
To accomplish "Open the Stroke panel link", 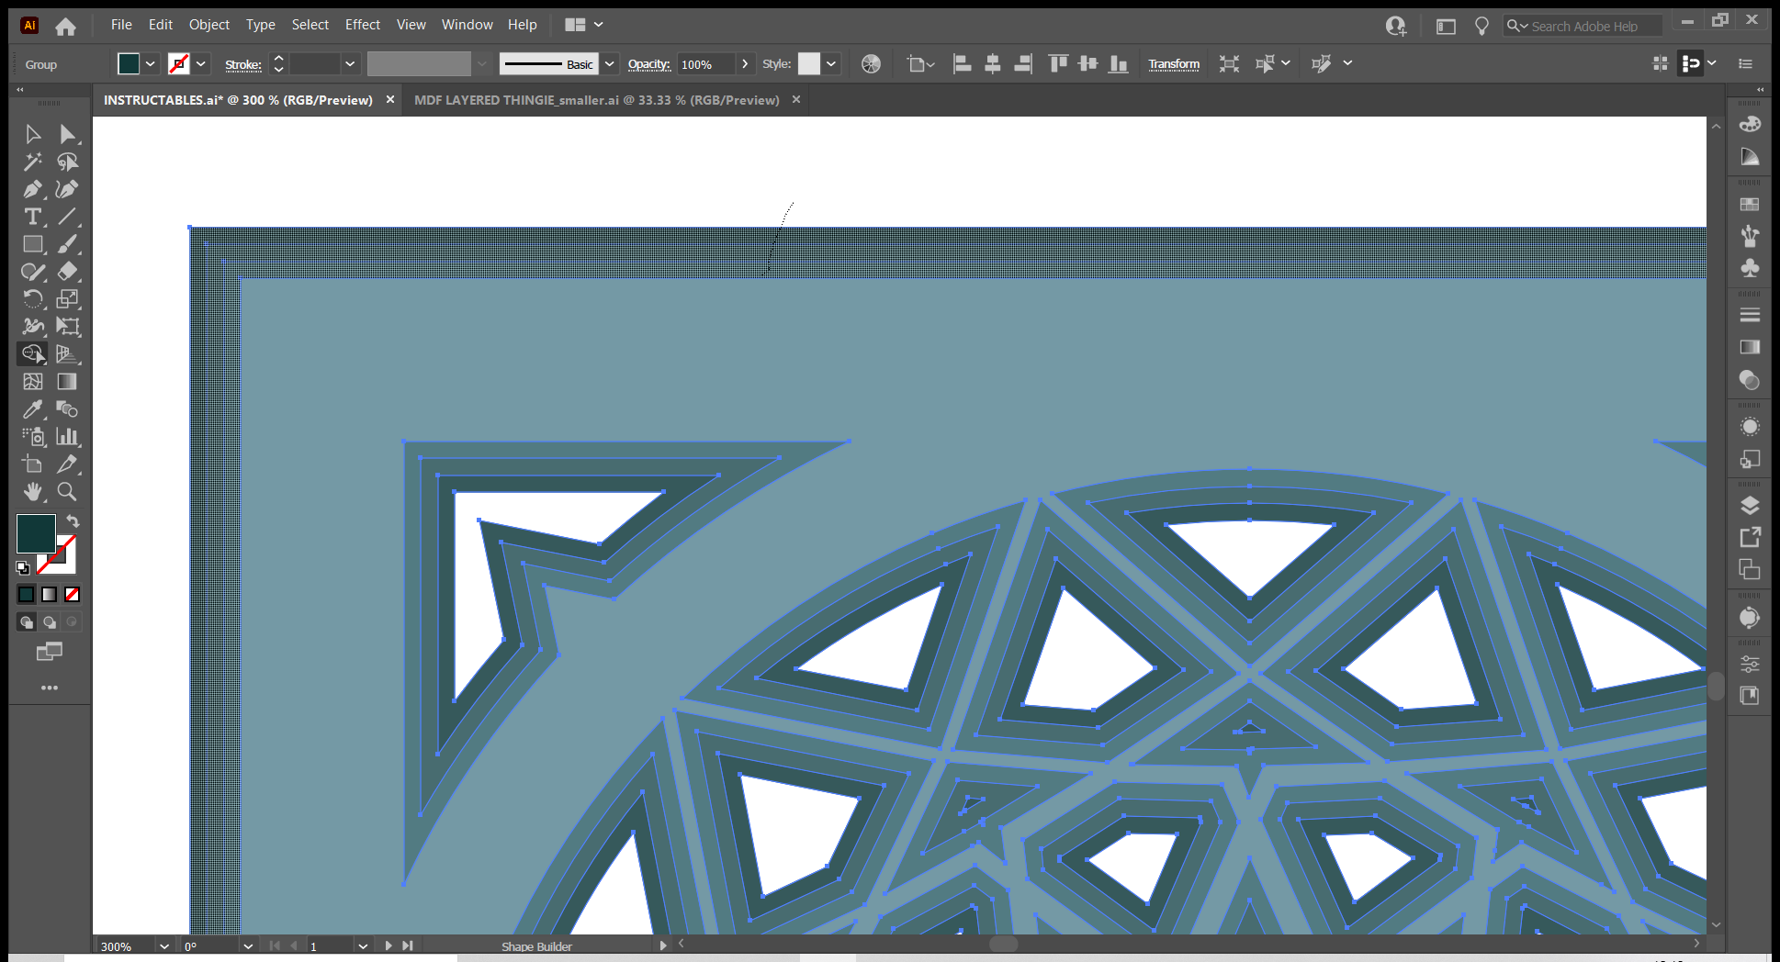I will [243, 64].
